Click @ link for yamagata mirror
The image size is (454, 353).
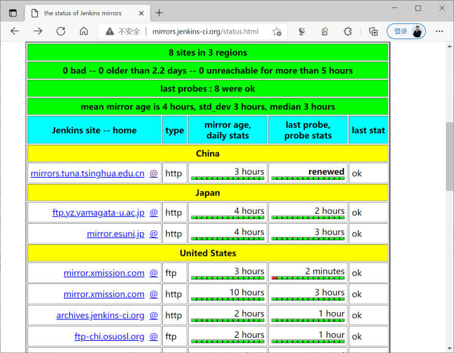click(x=154, y=213)
